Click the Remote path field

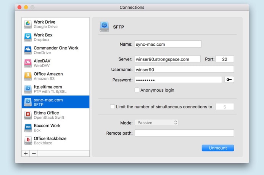(184, 133)
